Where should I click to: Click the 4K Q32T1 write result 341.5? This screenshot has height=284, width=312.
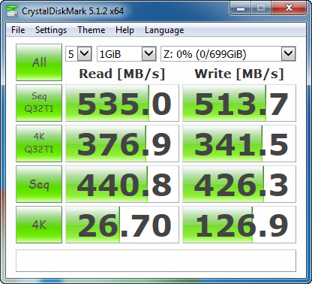click(x=239, y=144)
